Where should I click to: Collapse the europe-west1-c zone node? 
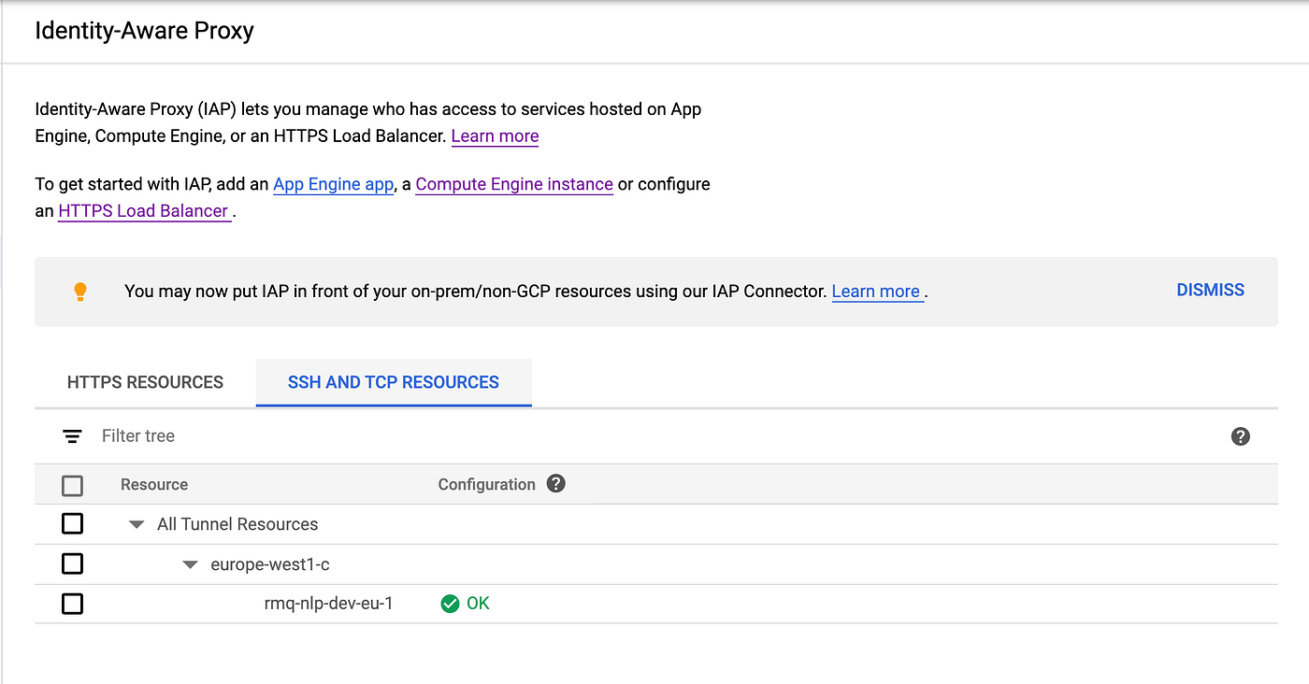click(x=190, y=563)
